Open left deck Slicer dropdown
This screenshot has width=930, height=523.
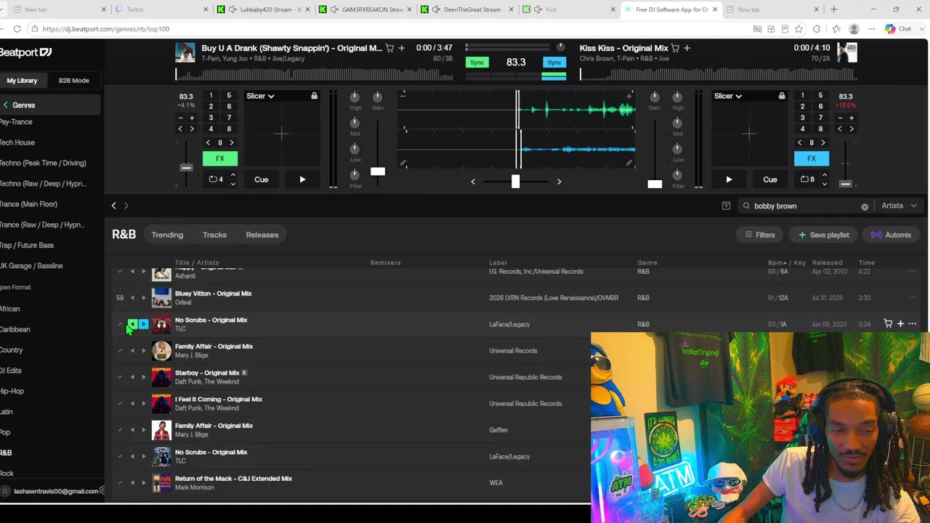259,96
